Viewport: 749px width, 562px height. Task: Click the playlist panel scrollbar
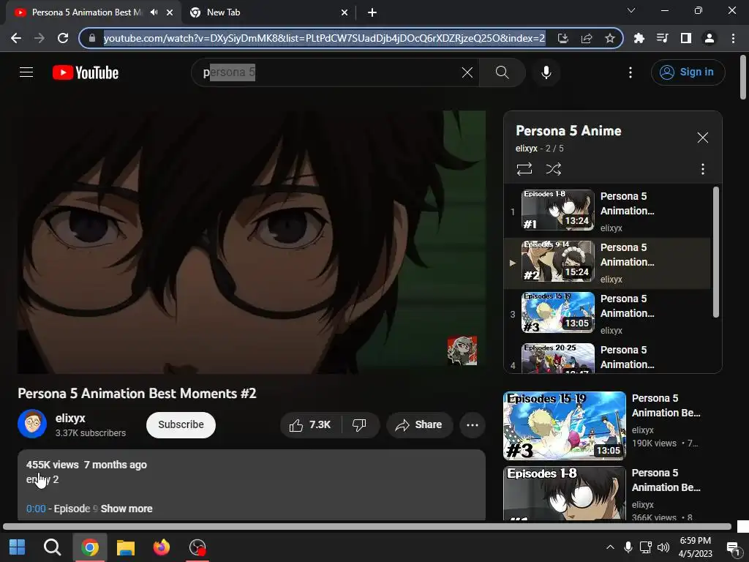point(715,252)
